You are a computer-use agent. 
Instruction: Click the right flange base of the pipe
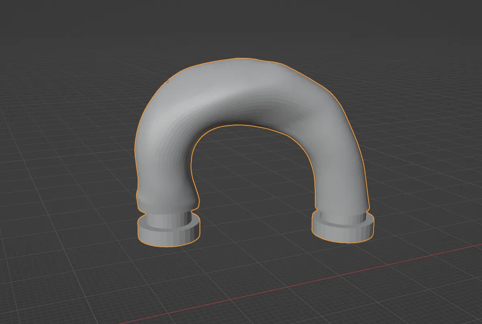(x=342, y=232)
